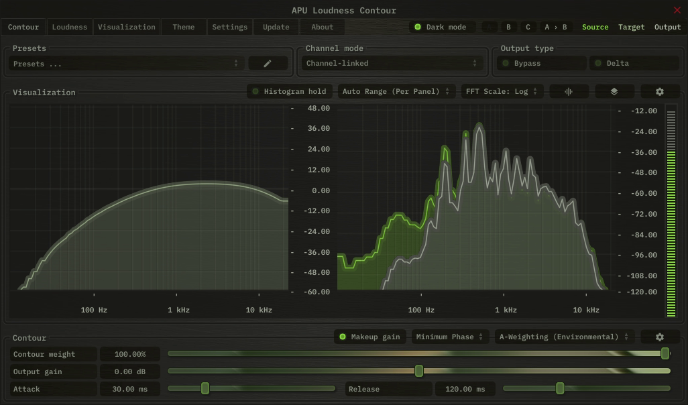Open Visualization gear settings
The image size is (688, 405).
click(660, 91)
